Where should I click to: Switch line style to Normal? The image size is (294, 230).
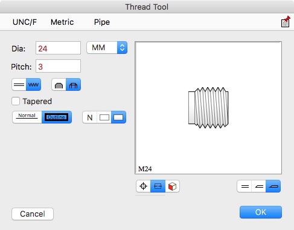[x=27, y=117]
